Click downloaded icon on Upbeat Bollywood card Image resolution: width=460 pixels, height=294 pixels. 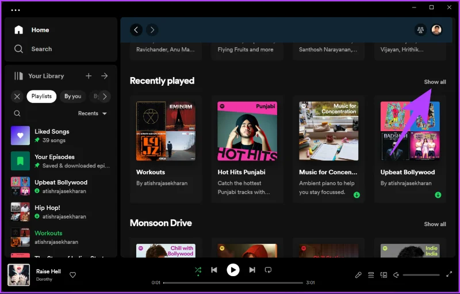[x=438, y=195]
